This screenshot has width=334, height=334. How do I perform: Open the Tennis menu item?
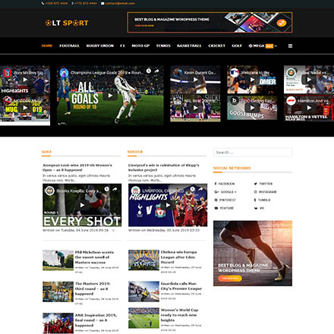pos(163,46)
